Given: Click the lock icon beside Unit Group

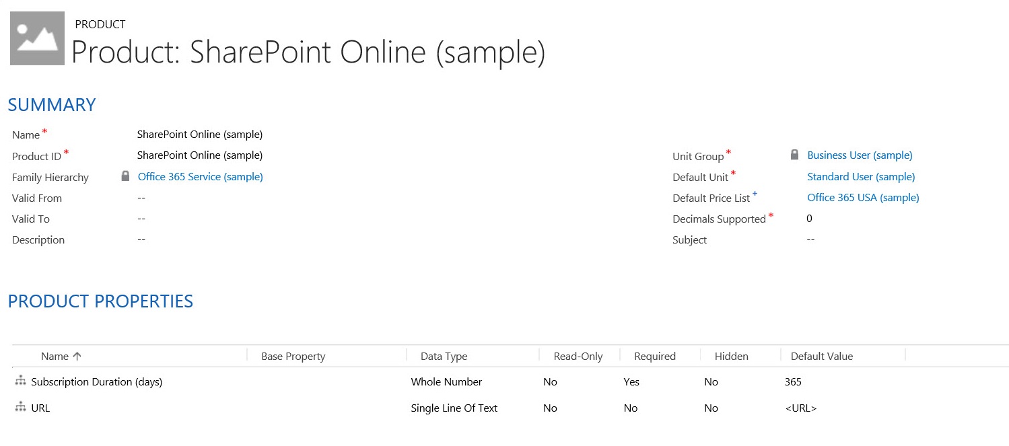Looking at the screenshot, I should 794,155.
